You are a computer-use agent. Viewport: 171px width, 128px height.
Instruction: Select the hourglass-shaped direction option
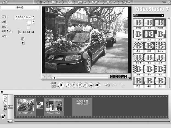pos(22,43)
